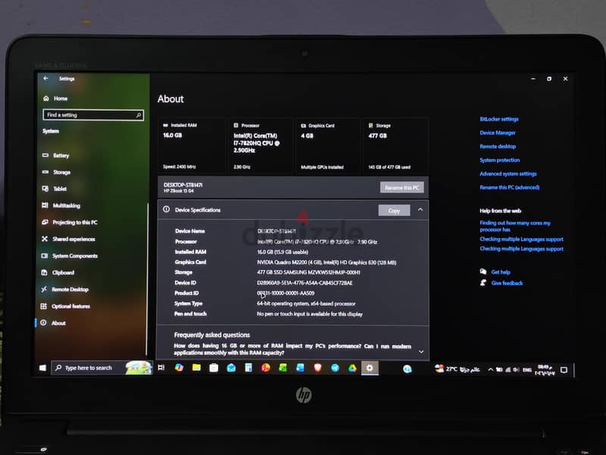
Task: Click the Installed RAM 16.0 GB card
Action: (192, 146)
